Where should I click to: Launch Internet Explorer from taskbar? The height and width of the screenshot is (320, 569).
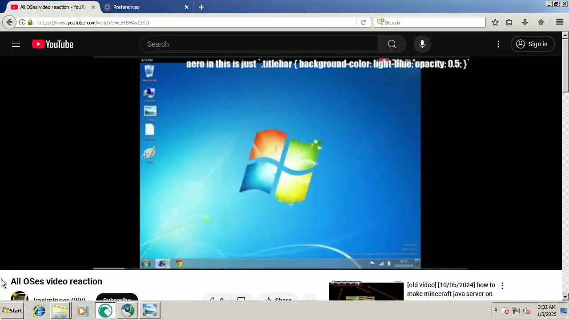[x=39, y=310]
